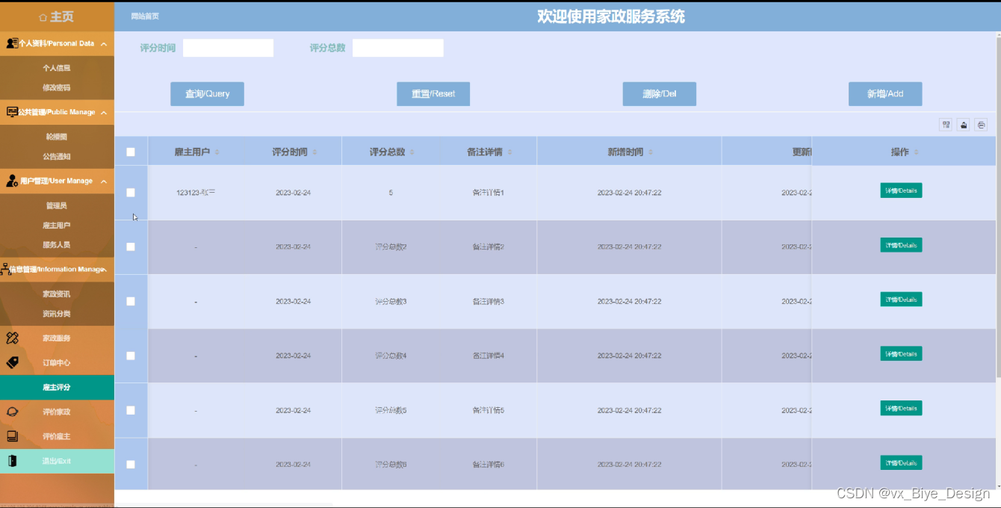Open 轮播图 in the sidebar
Image resolution: width=1001 pixels, height=508 pixels.
point(57,137)
